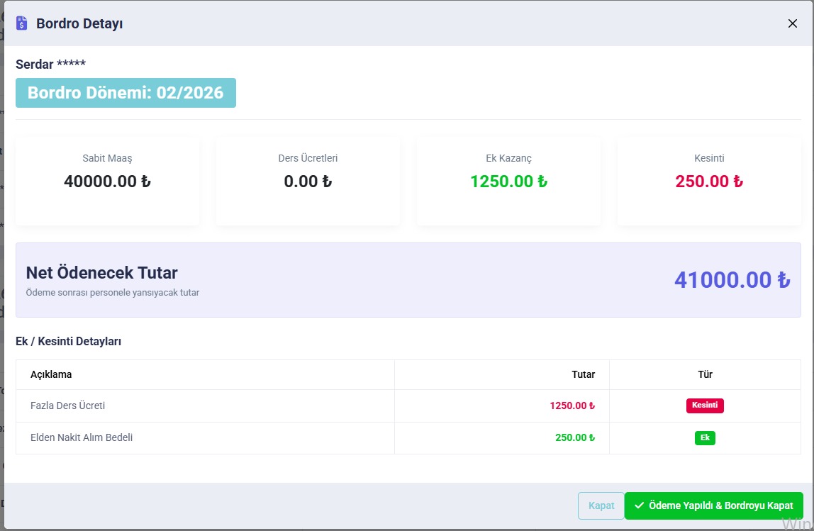The width and height of the screenshot is (814, 531).
Task: Click the checkmark icon on payment button
Action: [x=640, y=505]
